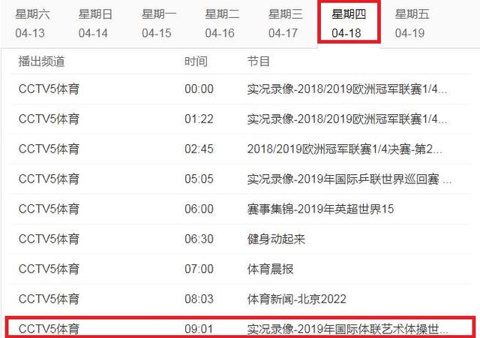Image resolution: width=480 pixels, height=338 pixels.
Task: Select the 06:00 time cell
Action: pos(199,209)
